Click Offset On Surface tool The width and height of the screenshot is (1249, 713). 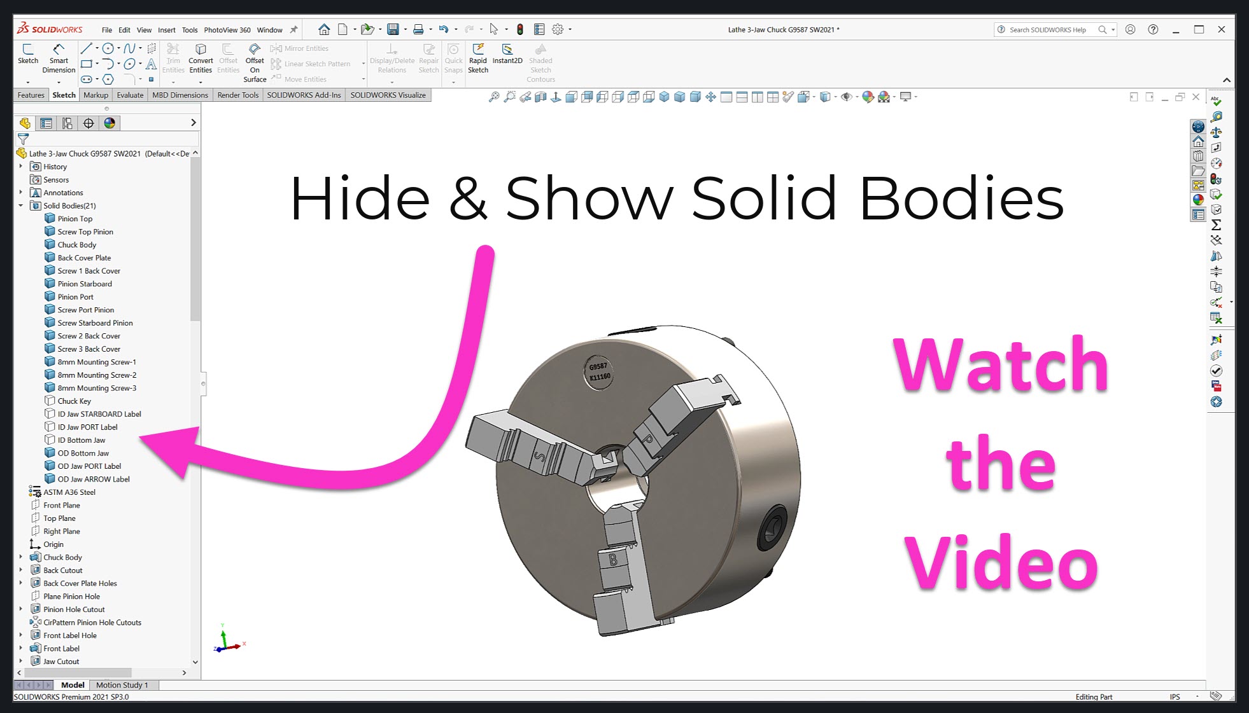click(255, 63)
